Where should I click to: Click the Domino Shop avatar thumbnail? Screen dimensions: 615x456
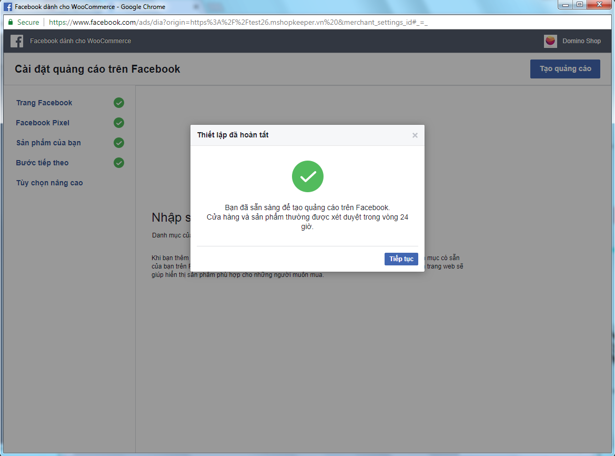click(550, 41)
